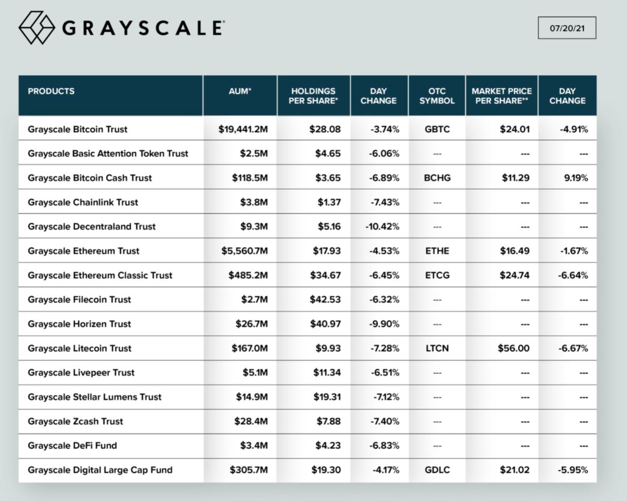Click the ETCG ticker symbol
The width and height of the screenshot is (627, 501).
point(437,275)
